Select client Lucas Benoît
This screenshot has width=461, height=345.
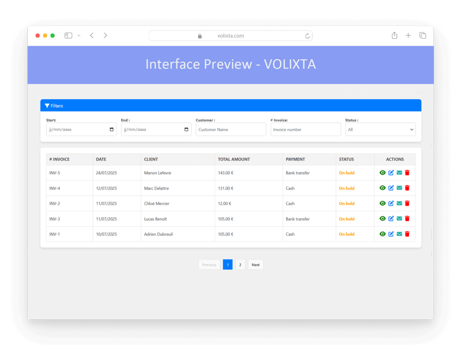(155, 219)
